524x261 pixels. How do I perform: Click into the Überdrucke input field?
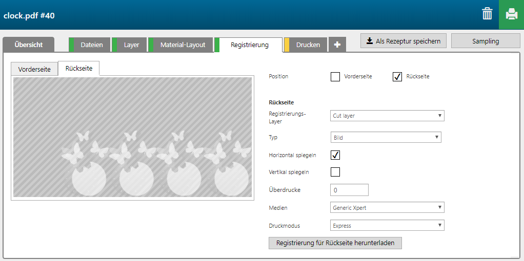point(349,190)
